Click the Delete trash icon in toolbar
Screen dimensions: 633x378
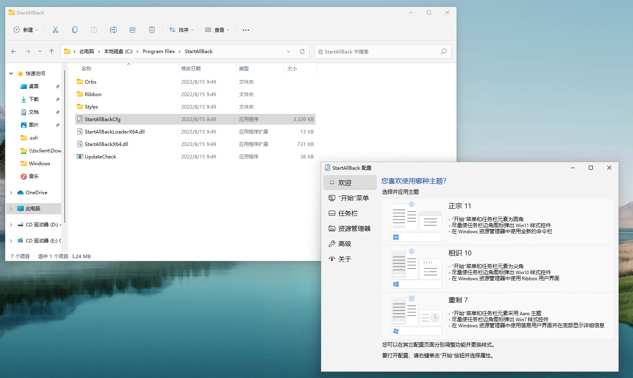pos(152,30)
